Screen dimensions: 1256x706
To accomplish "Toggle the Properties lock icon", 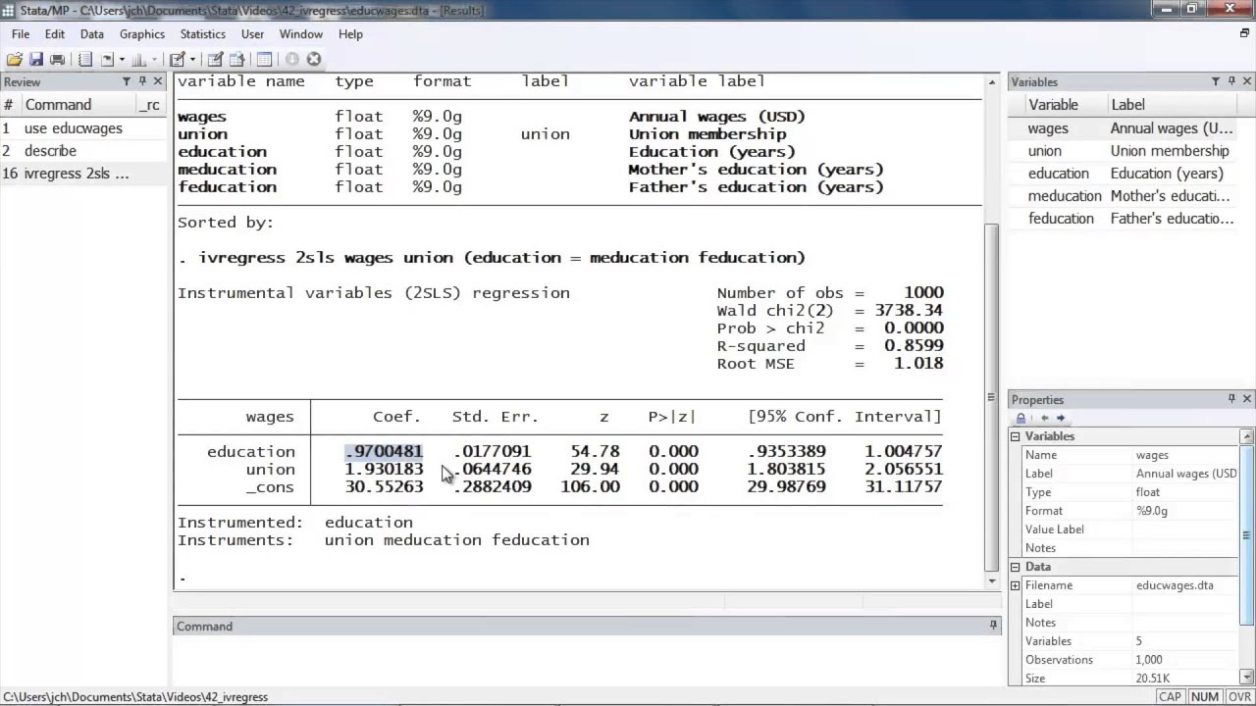I will [x=1020, y=418].
